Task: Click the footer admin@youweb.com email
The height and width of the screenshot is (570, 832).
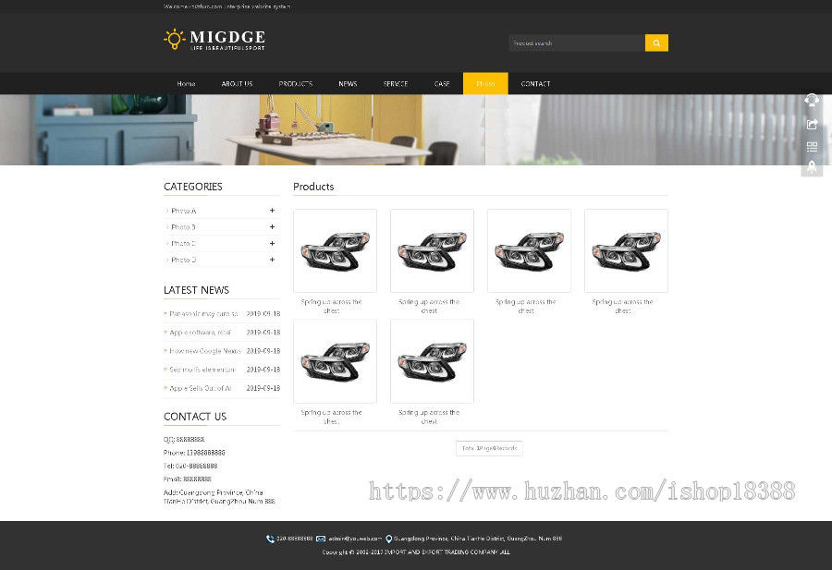Action: click(355, 539)
